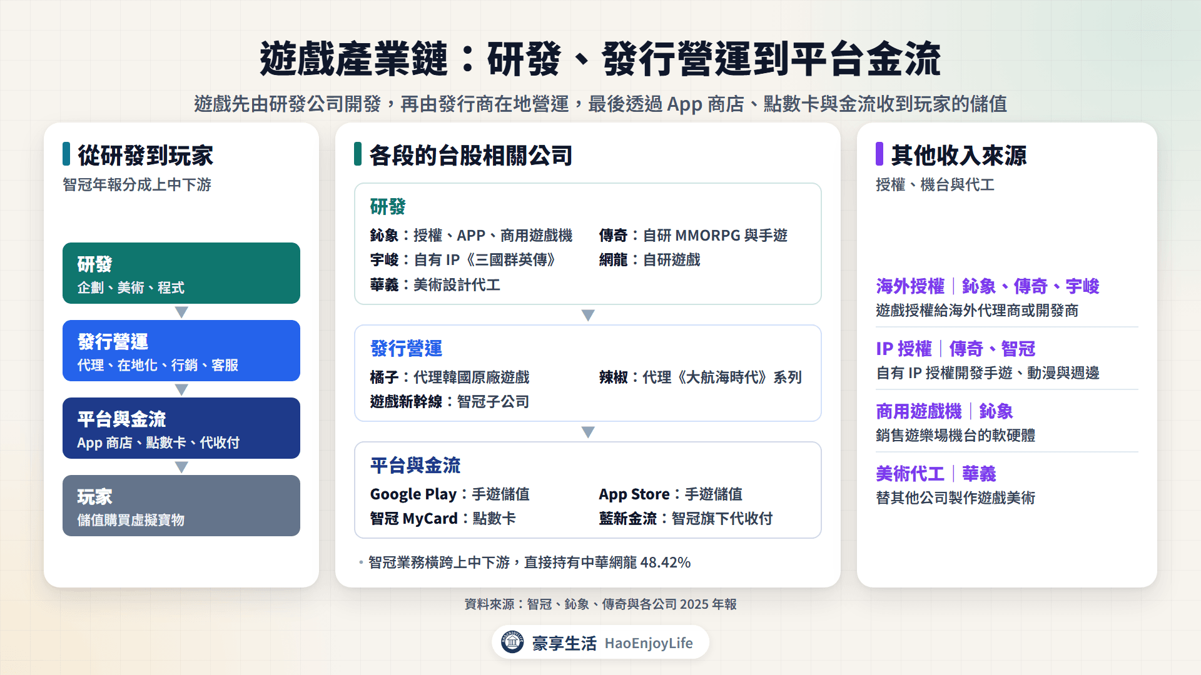1201x675 pixels.
Task: Click 辣椒：代理《大航海時代》系列 entry
Action: tap(700, 377)
